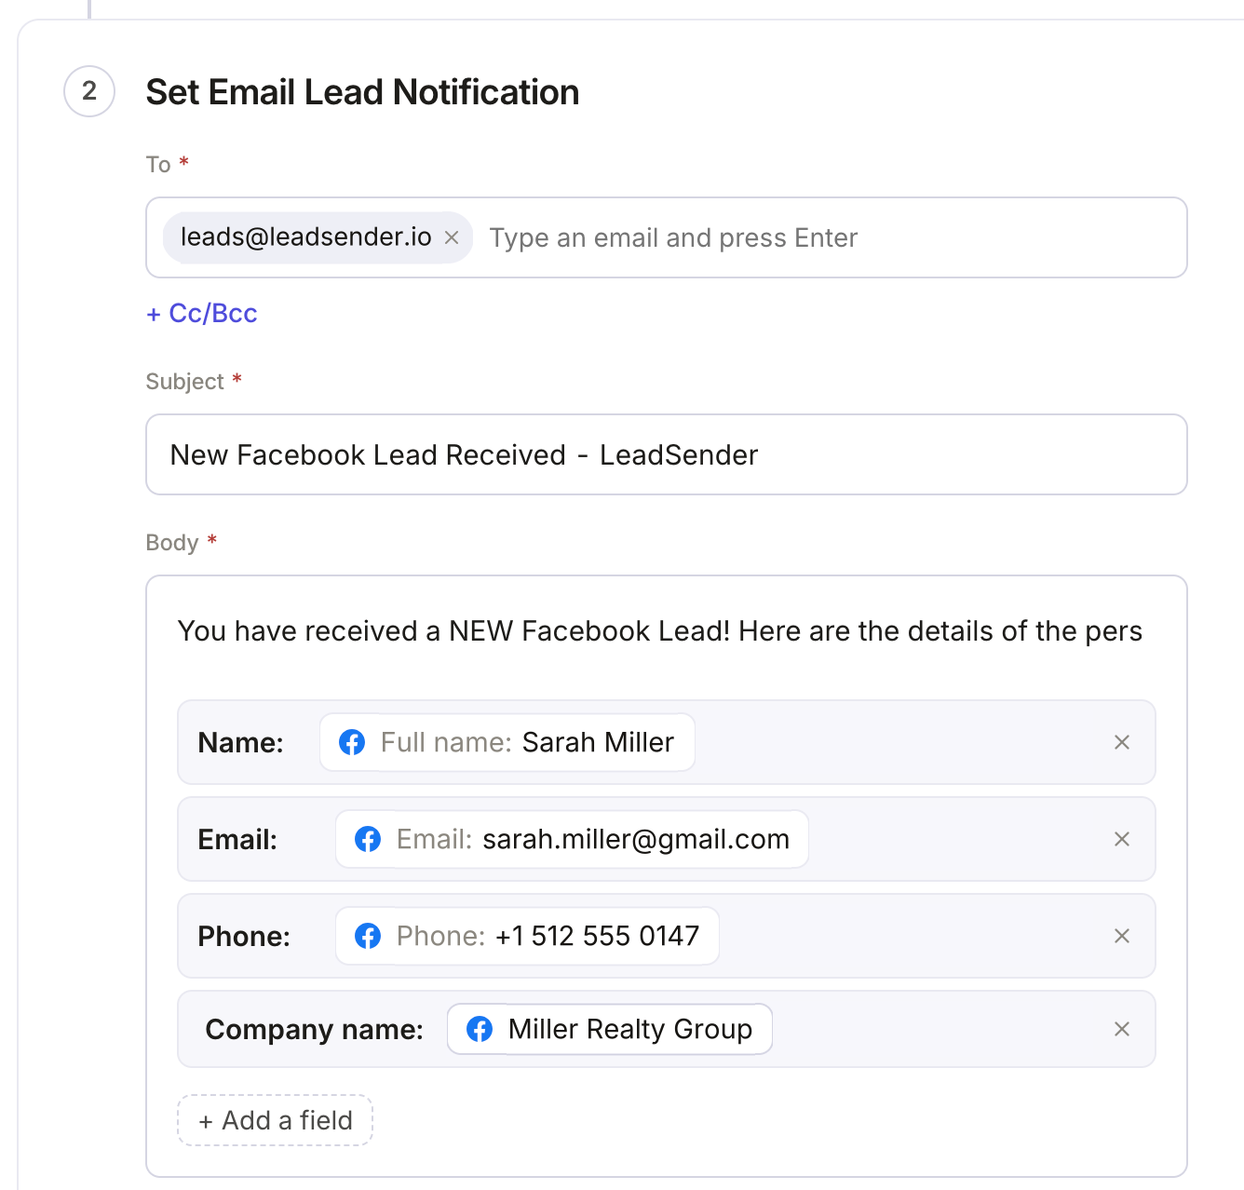Click the Add a field button
This screenshot has width=1244, height=1190.
pos(276,1120)
